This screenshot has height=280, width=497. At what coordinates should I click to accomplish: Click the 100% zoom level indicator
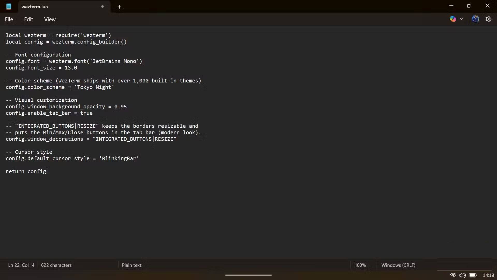[x=360, y=265]
